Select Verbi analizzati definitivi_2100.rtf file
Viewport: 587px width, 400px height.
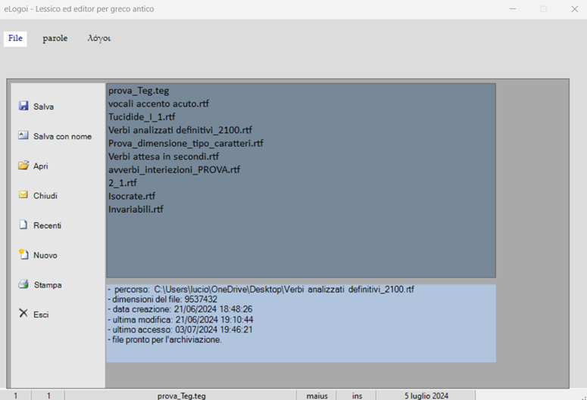coord(180,130)
